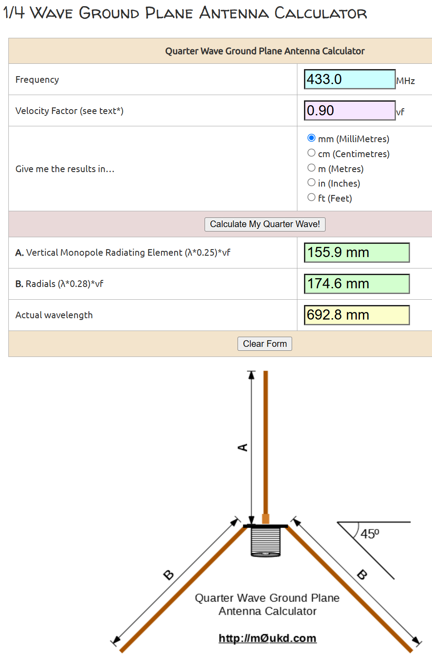Click the Frequency input field
The image size is (432, 658).
[350, 79]
